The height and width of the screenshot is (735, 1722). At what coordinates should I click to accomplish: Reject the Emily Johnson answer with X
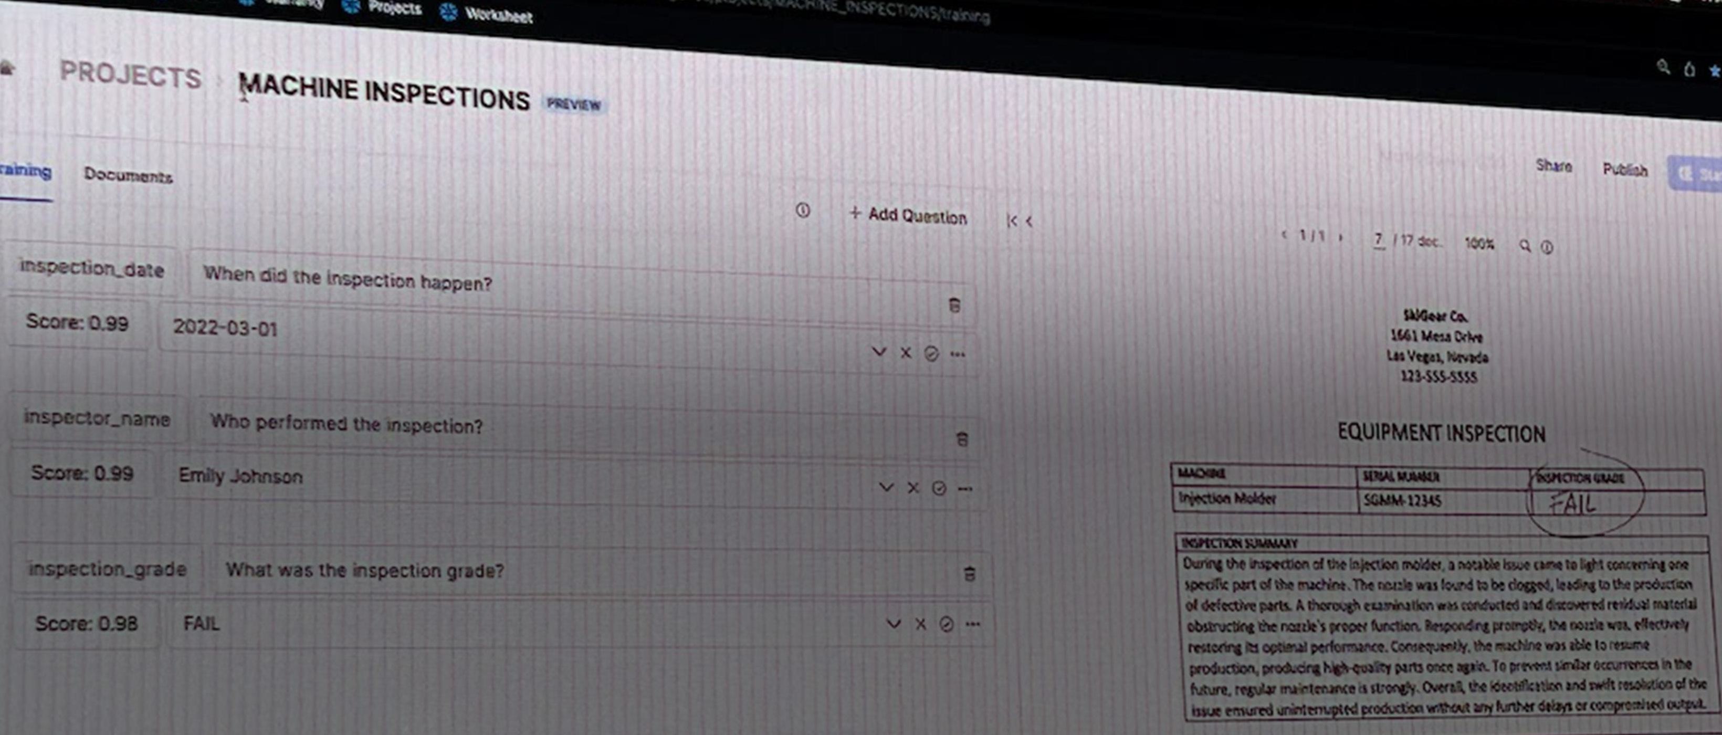913,488
